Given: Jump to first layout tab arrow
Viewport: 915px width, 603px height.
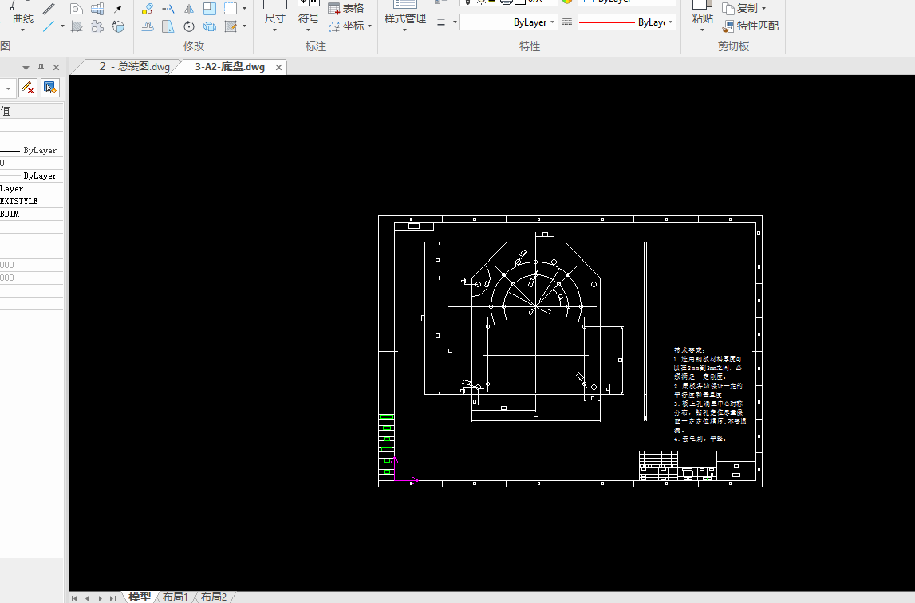Looking at the screenshot, I should click(x=74, y=597).
